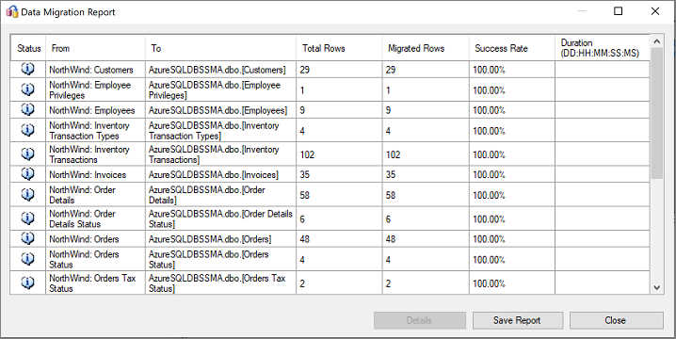Screen dimensions: 676x339
Task: Click the Duration (DD:HH:MM:SS:MS) column header
Action: tap(603, 48)
